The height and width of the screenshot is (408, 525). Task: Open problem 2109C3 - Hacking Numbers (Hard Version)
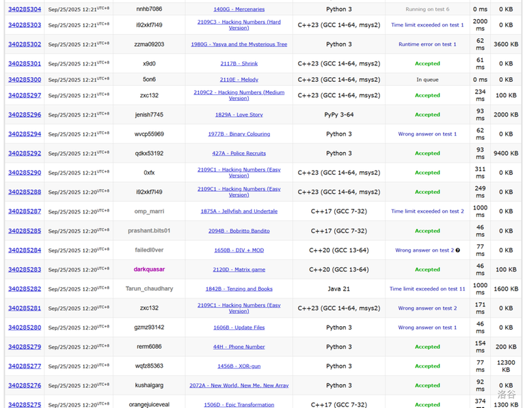coord(239,25)
